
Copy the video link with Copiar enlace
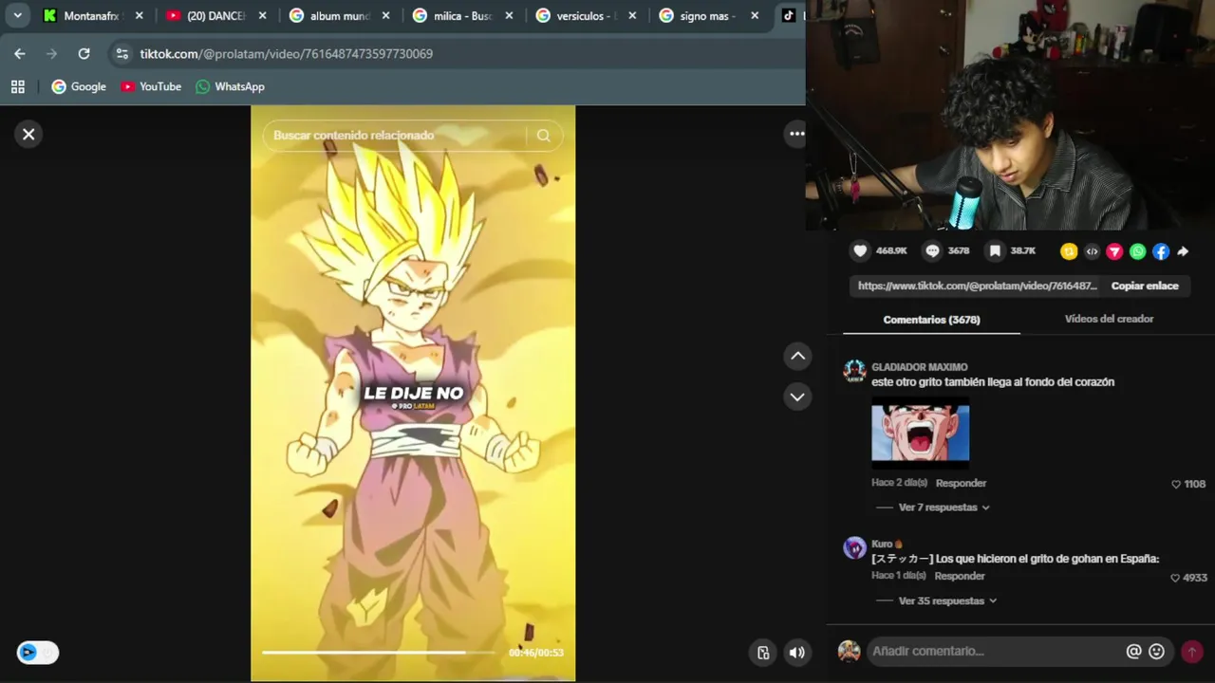pyautogui.click(x=1145, y=286)
